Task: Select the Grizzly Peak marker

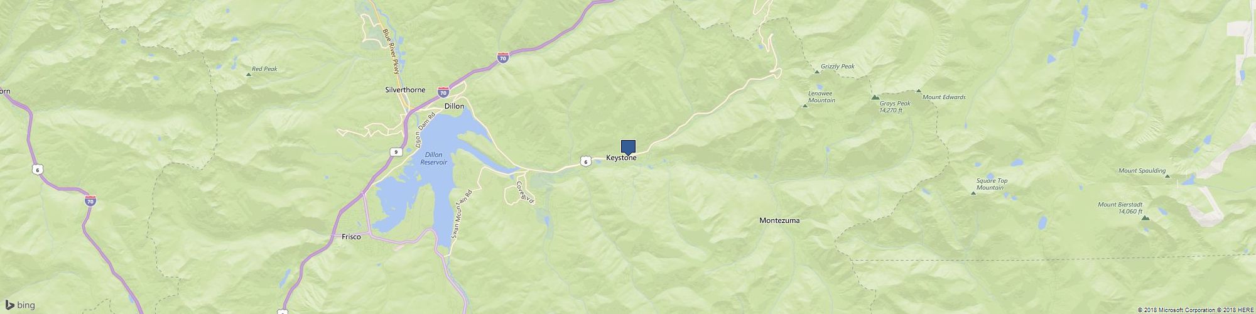Action: (818, 72)
